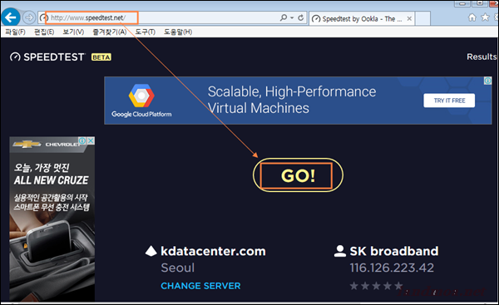This screenshot has width=499, height=305.
Task: Open the 편집(E) menu
Action: 44,32
